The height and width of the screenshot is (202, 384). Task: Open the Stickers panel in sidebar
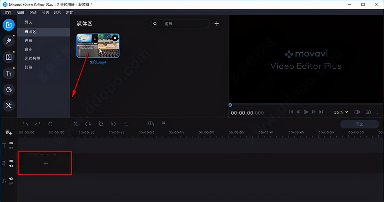pos(9,89)
